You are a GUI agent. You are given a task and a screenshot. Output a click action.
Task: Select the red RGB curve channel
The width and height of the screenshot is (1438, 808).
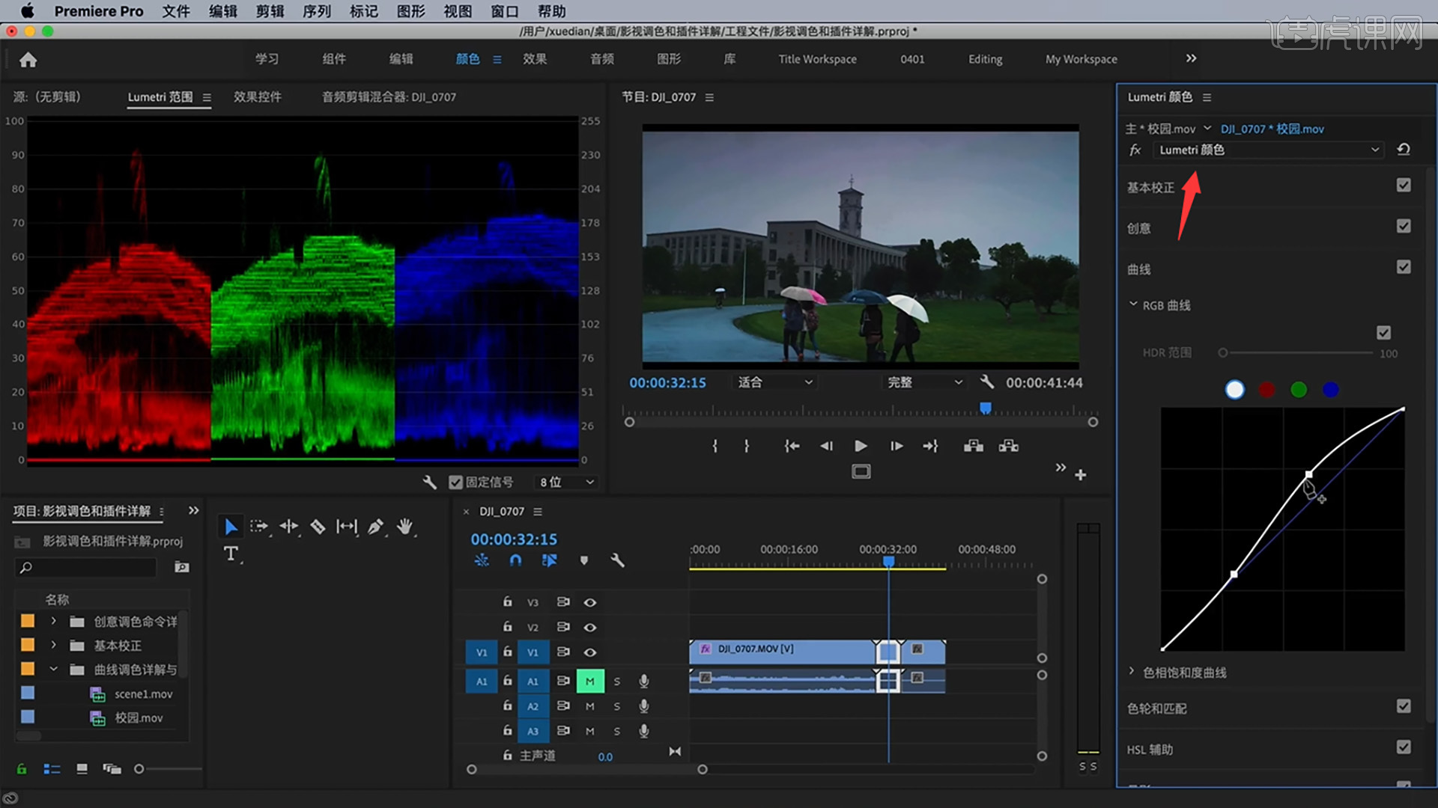[1266, 390]
